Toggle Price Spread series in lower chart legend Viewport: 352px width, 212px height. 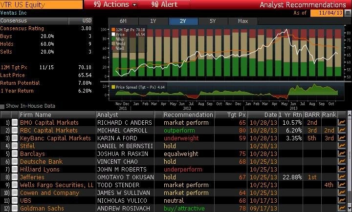[x=113, y=87]
